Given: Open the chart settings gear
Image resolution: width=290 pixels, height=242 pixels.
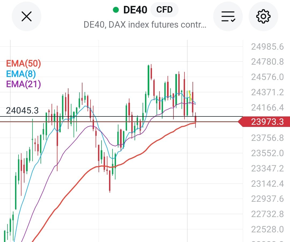Looking at the screenshot, I should (x=263, y=16).
